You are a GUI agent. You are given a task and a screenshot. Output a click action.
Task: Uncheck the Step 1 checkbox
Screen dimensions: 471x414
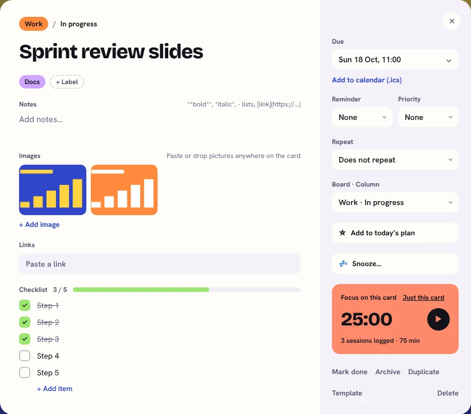pos(25,305)
